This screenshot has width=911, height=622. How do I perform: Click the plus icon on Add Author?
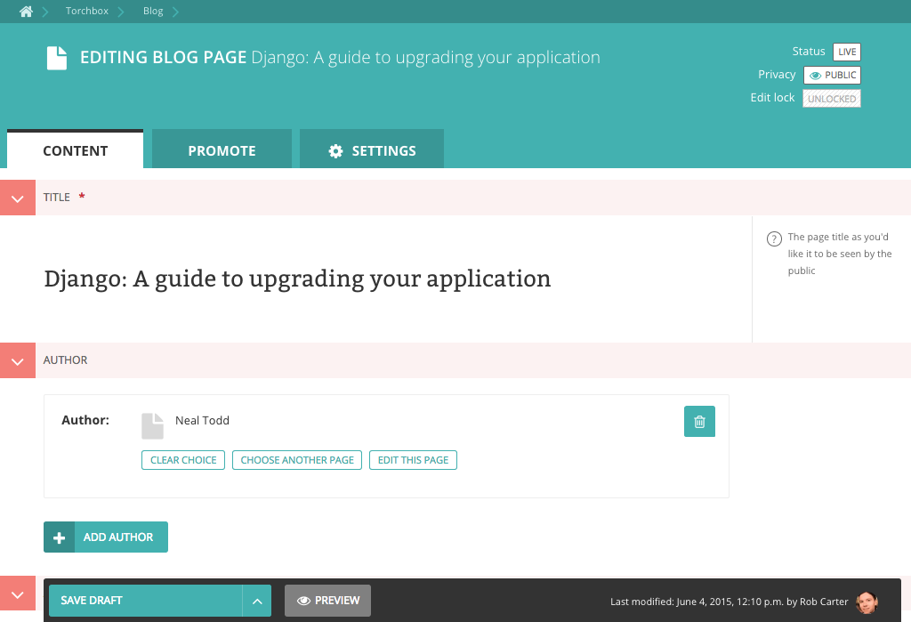(x=60, y=537)
